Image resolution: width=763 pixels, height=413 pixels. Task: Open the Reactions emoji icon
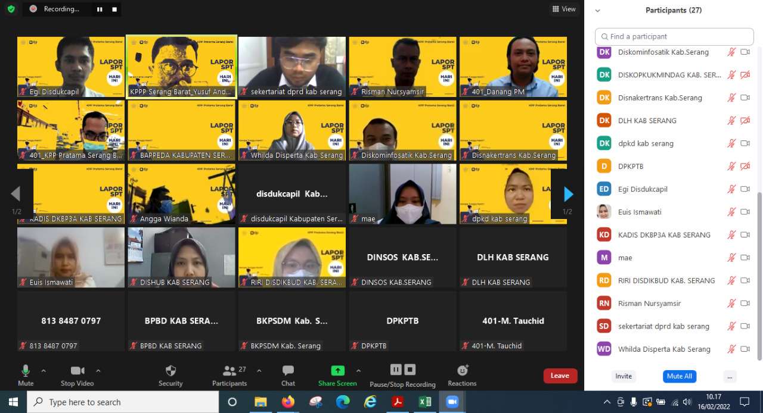pos(463,371)
